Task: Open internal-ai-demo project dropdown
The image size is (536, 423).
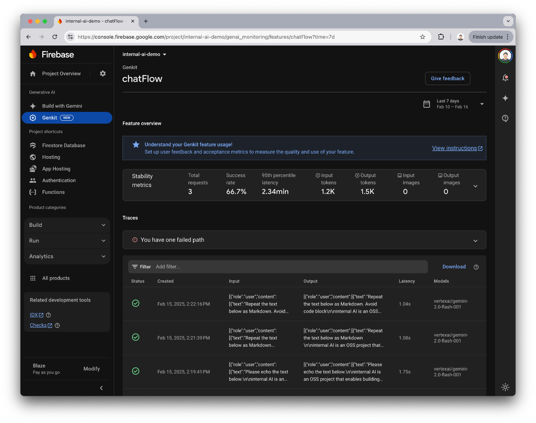Action: [x=144, y=54]
